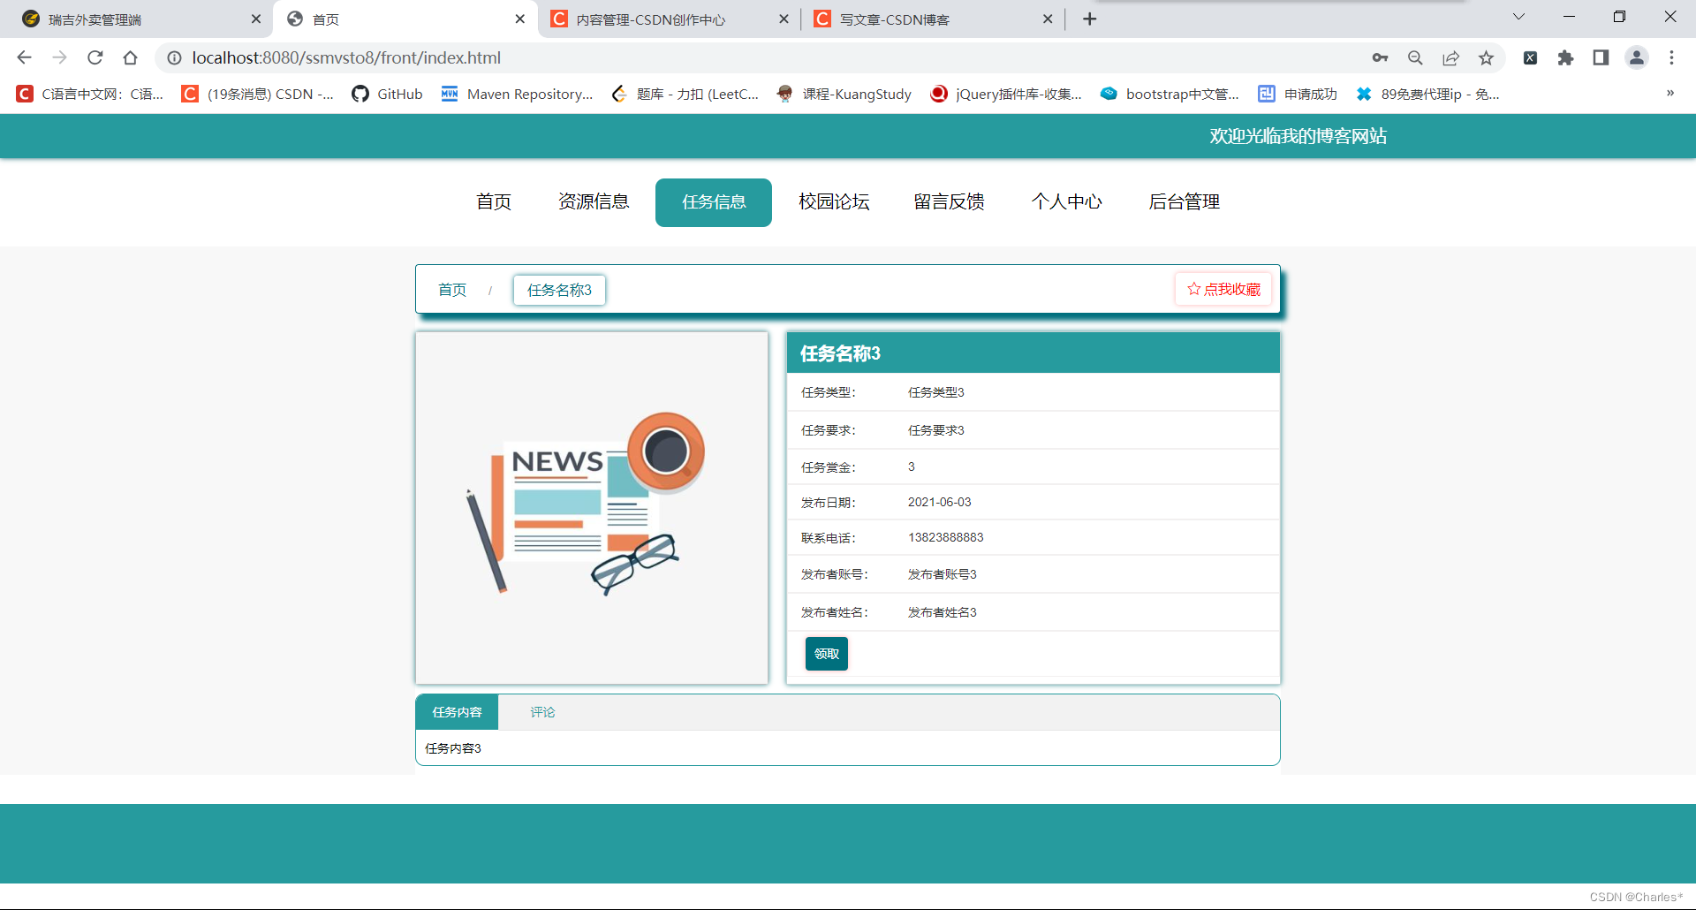Go to 首页 in the site navigation
Viewport: 1696px width, 910px height.
[x=494, y=202]
